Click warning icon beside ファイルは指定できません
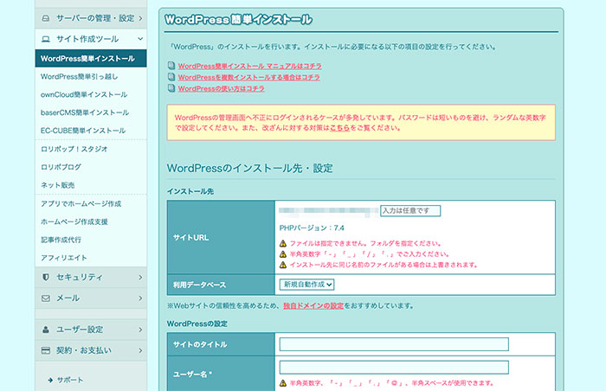This screenshot has width=606, height=391. click(x=283, y=243)
